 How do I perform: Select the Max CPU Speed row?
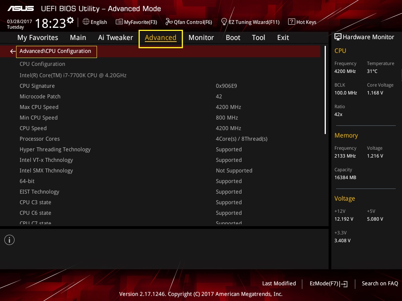click(160, 107)
